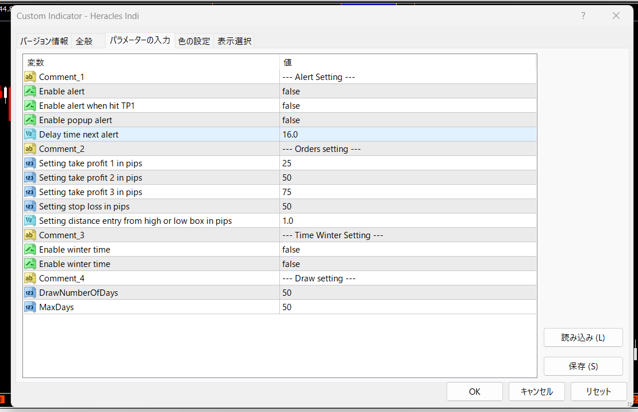Click the double-type icon beside Delay time next alert
The height and width of the screenshot is (412, 638).
coord(30,134)
